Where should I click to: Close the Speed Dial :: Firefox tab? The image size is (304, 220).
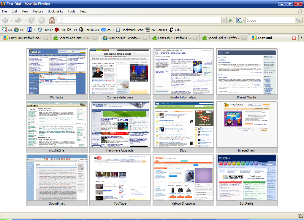click(244, 38)
